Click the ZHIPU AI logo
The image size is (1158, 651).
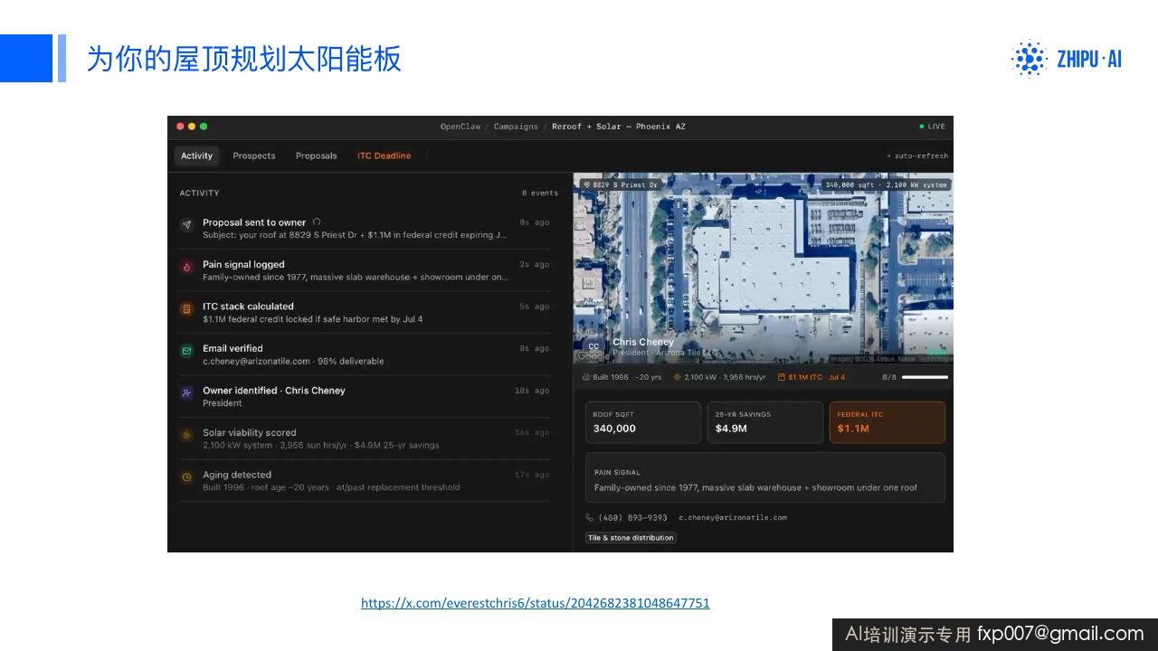pyautogui.click(x=1067, y=59)
